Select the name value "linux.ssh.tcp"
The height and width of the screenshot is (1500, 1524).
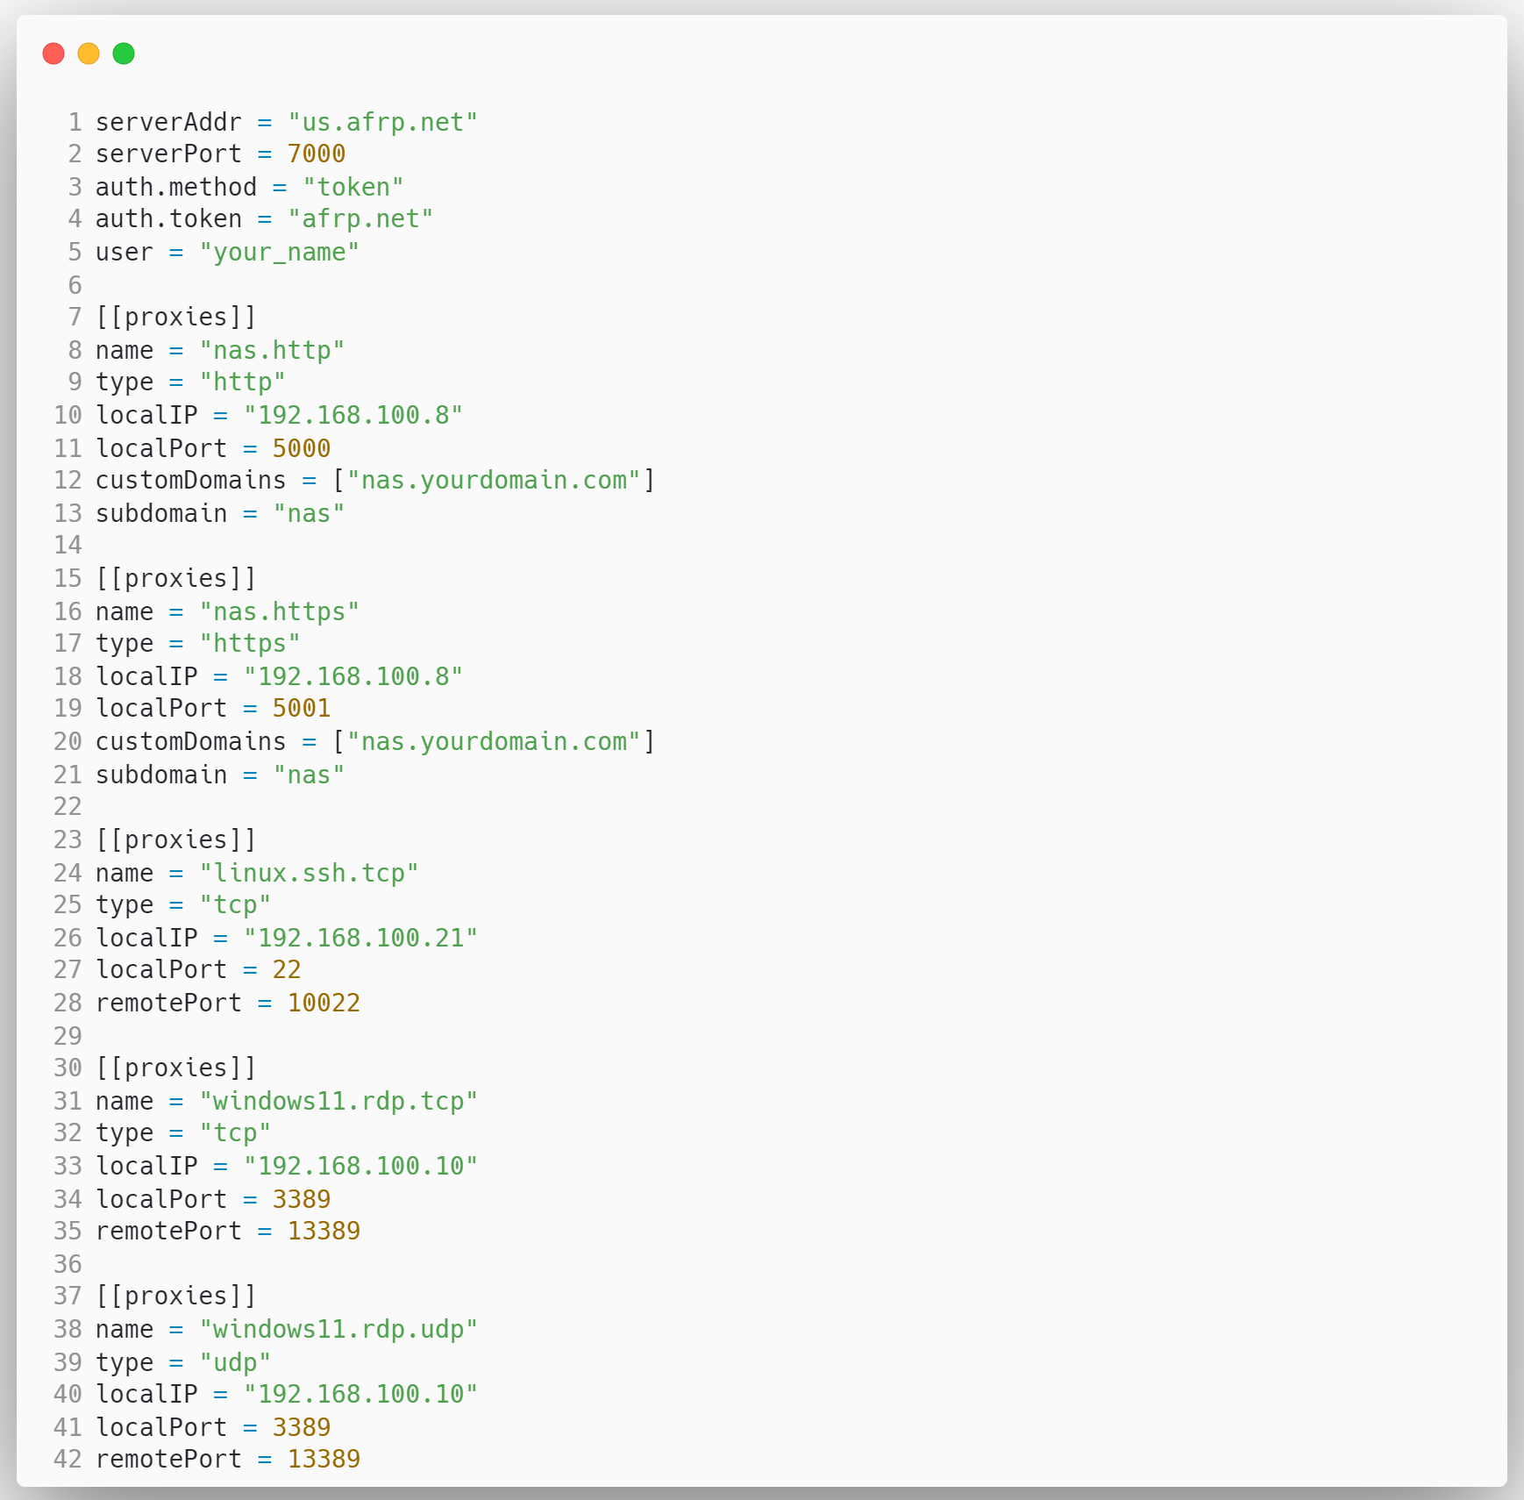pos(309,873)
